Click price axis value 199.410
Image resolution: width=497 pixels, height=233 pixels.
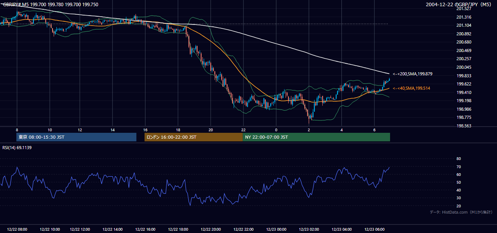464,92
